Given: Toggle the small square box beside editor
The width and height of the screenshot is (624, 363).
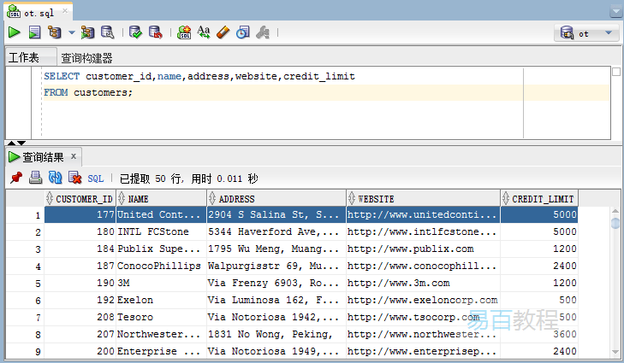Looking at the screenshot, I should [x=615, y=73].
